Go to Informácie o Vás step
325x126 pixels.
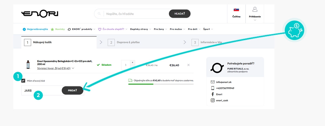[x=207, y=42]
